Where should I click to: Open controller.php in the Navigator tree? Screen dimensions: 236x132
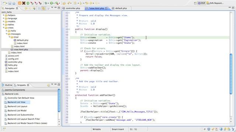point(15,62)
